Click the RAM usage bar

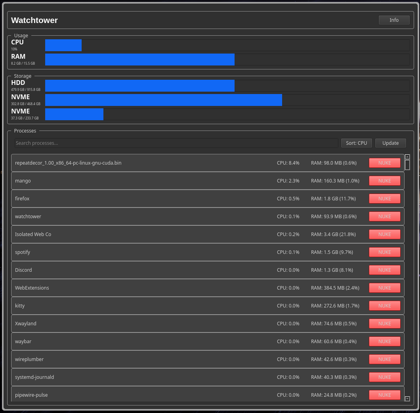point(227,60)
